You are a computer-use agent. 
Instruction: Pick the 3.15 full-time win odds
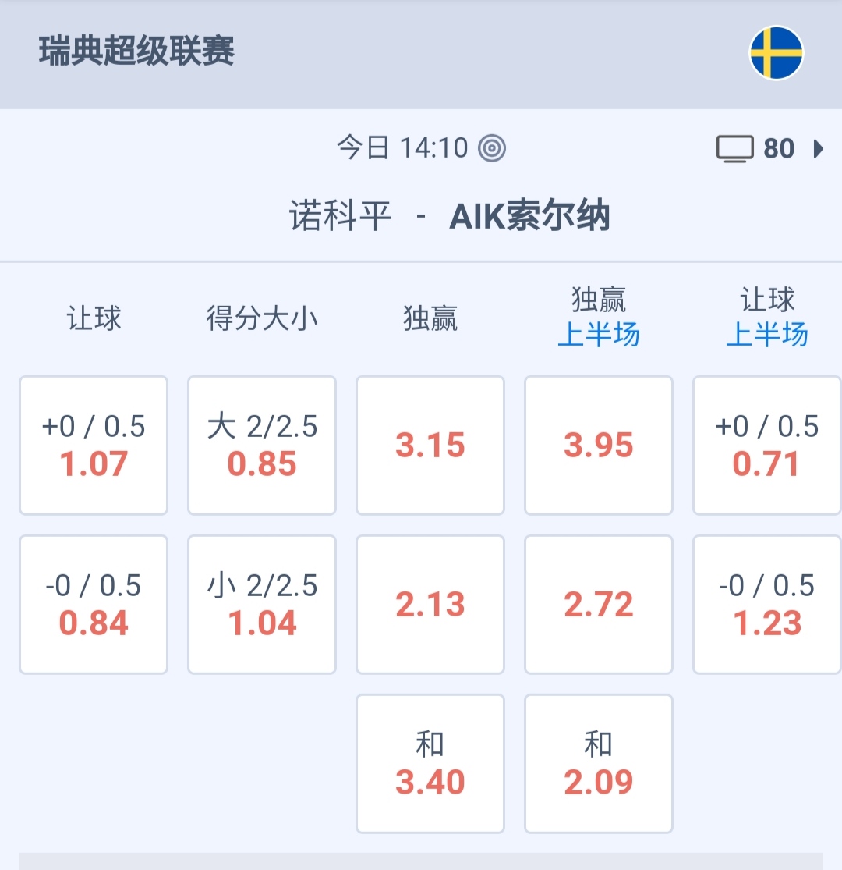tap(430, 446)
